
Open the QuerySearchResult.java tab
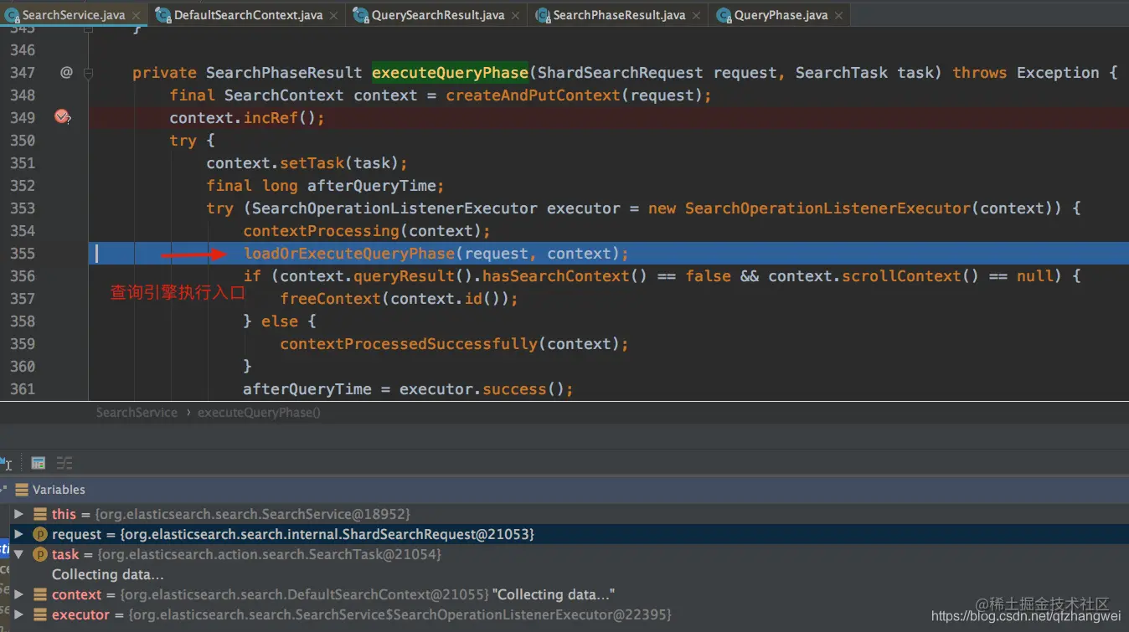438,15
